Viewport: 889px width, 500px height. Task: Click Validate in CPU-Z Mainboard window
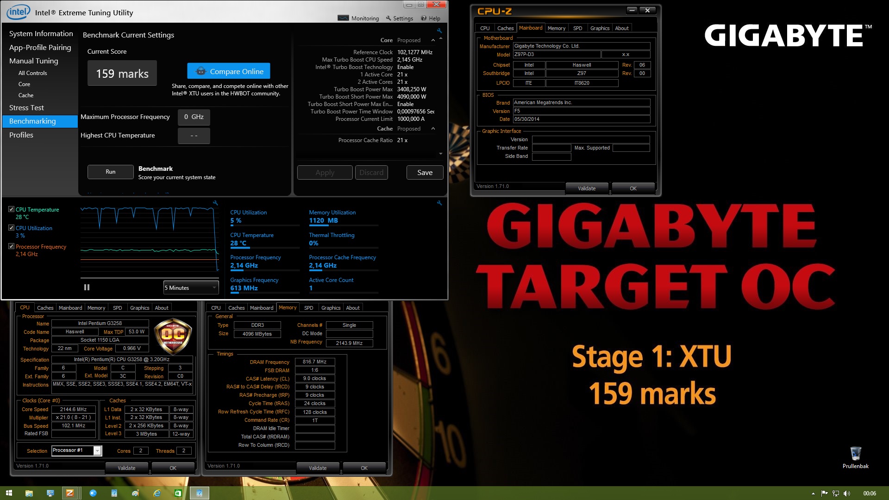click(x=587, y=188)
